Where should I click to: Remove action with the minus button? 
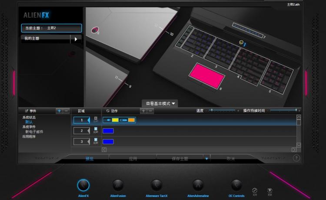[150, 111]
